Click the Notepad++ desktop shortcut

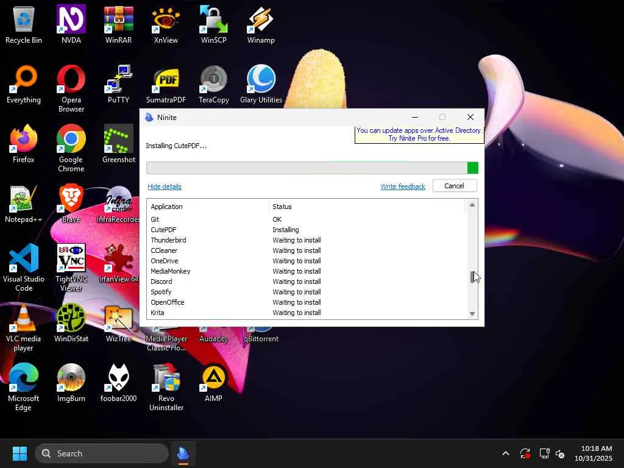[24, 204]
